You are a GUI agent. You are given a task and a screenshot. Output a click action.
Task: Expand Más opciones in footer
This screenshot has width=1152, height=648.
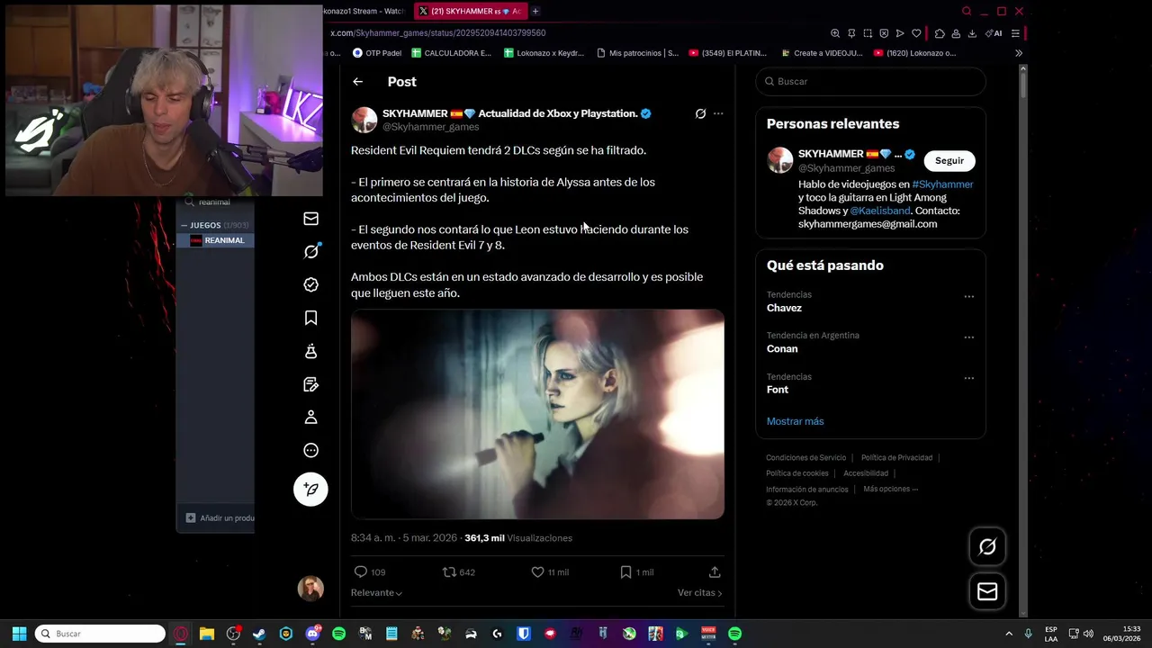point(890,490)
